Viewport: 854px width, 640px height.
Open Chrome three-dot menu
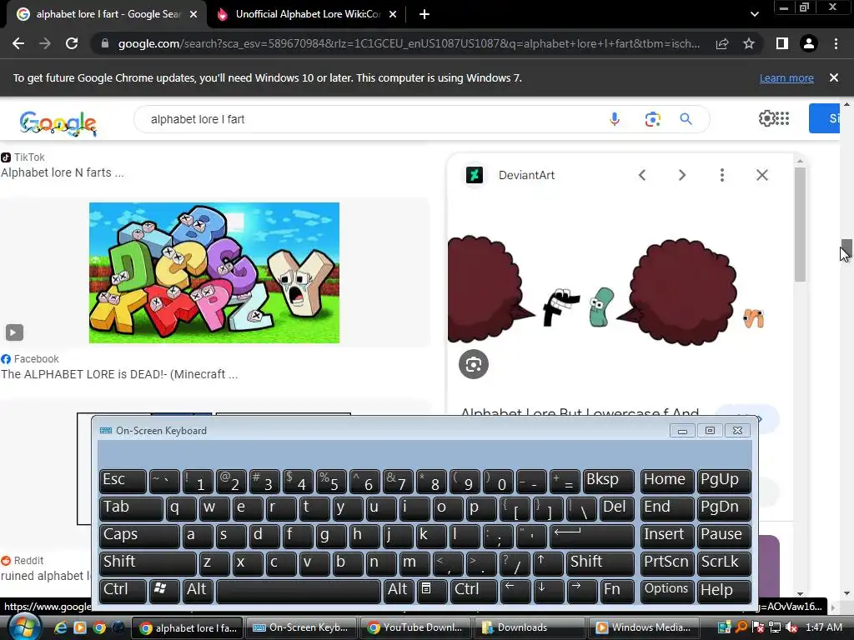[836, 43]
